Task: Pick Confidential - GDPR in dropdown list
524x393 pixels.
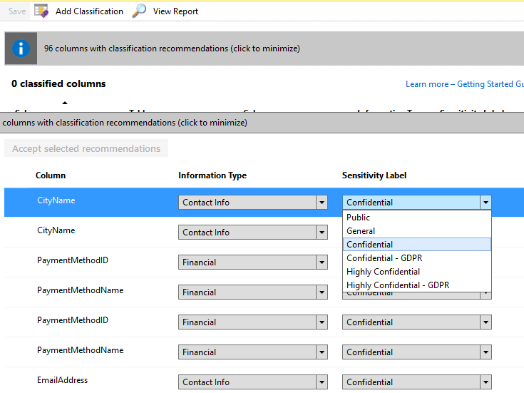Action: [384, 258]
